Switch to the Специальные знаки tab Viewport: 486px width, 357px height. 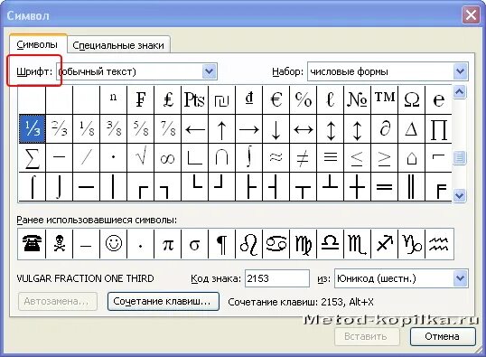118,45
